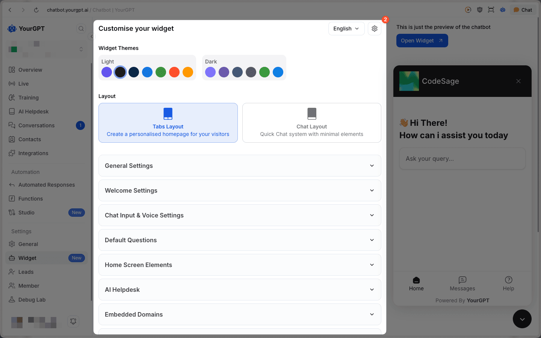Expand the Welcome Settings section
The height and width of the screenshot is (338, 541).
[x=240, y=190]
